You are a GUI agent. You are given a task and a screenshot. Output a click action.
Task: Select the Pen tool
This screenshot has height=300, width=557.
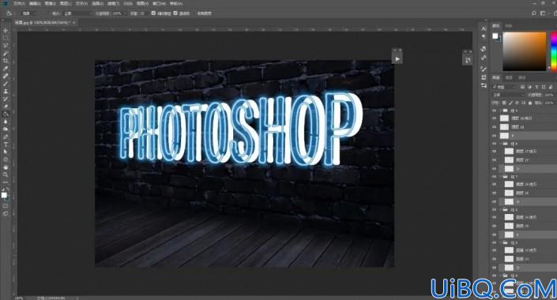6,137
